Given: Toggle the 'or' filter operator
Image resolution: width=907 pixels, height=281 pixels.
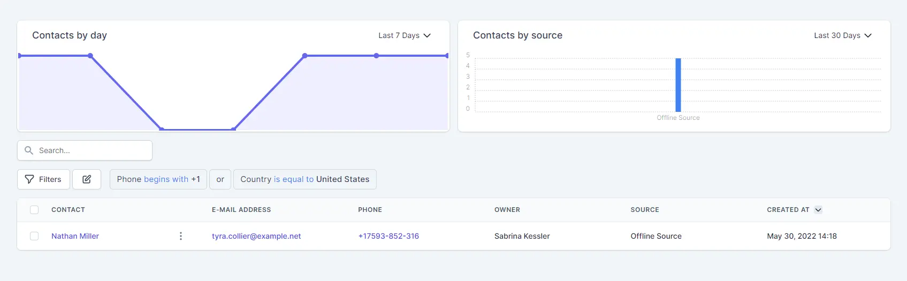Looking at the screenshot, I should (220, 179).
